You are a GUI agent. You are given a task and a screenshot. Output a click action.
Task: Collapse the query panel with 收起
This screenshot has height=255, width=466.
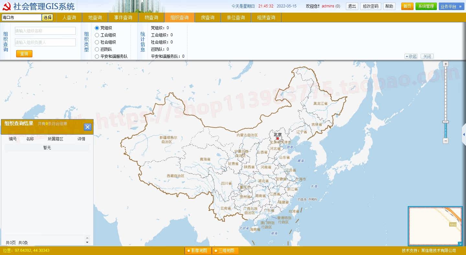(x=411, y=56)
